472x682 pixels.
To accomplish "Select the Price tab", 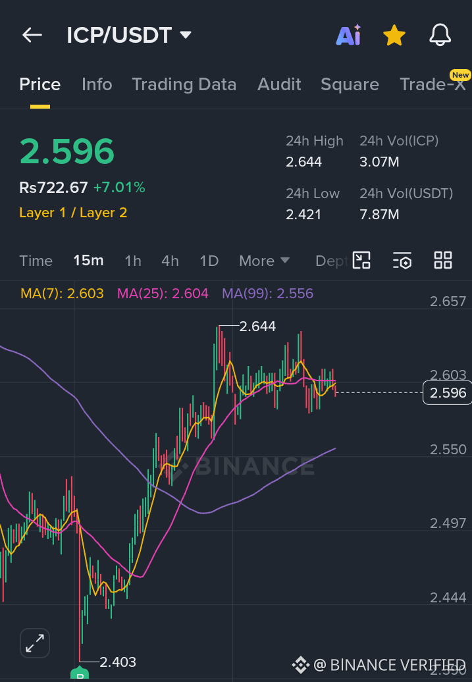I will (40, 84).
